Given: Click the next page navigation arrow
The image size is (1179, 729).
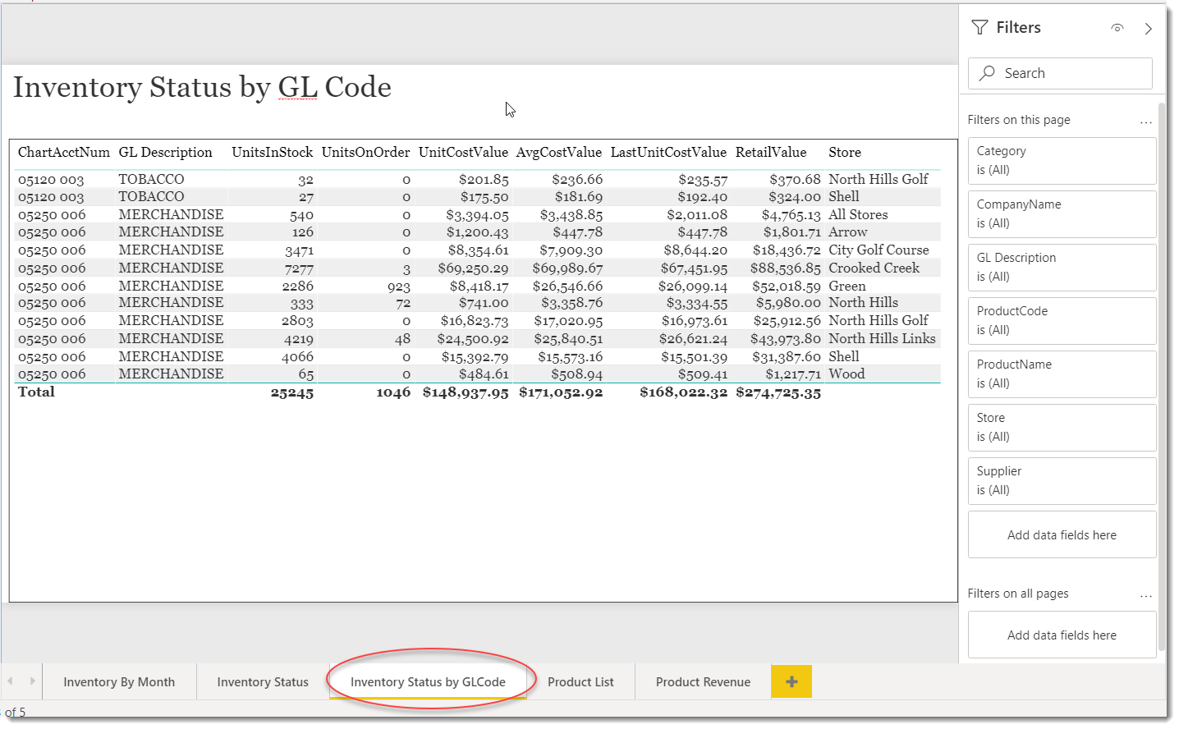Looking at the screenshot, I should [x=31, y=681].
